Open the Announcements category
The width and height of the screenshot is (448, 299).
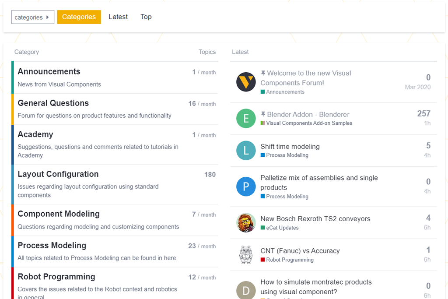click(x=49, y=71)
